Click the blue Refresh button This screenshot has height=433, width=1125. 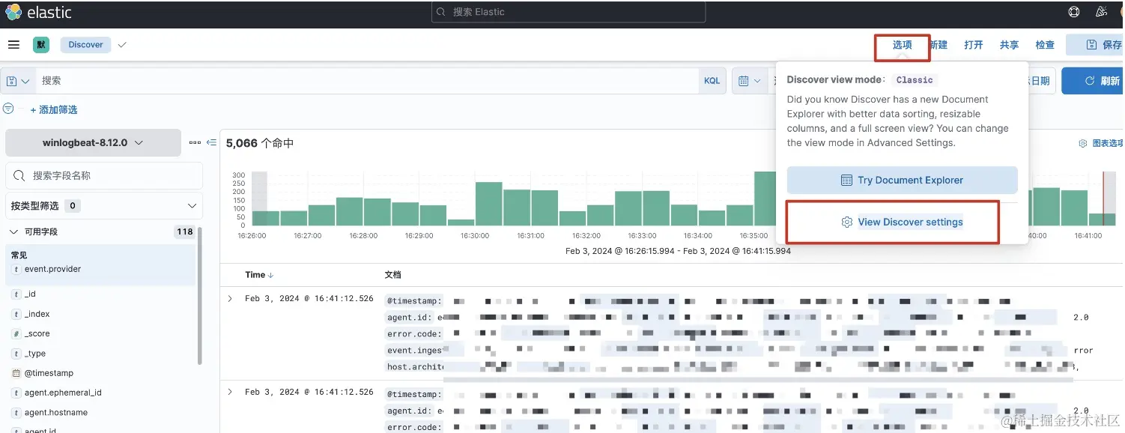[x=1093, y=81]
